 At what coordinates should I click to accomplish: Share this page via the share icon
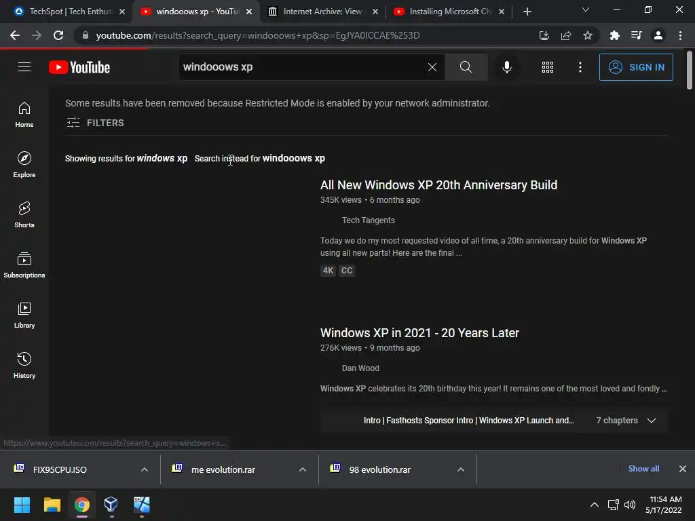pyautogui.click(x=565, y=35)
